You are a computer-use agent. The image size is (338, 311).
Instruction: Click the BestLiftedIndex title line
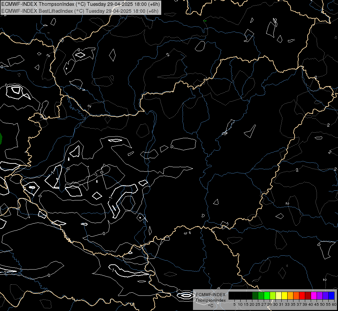[x=80, y=11]
